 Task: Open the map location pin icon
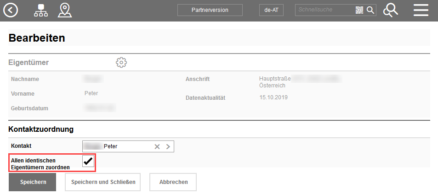(x=65, y=11)
